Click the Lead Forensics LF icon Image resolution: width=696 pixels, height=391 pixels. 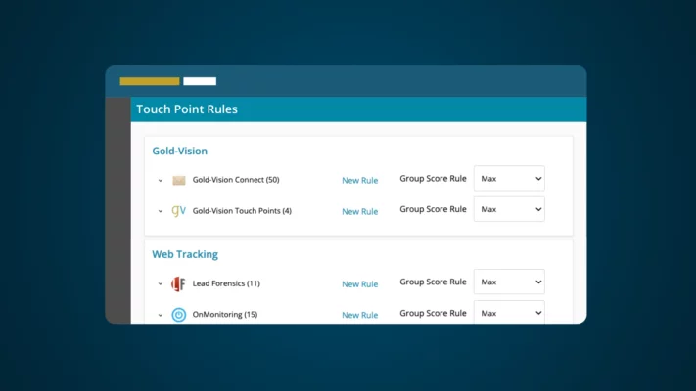tap(178, 283)
